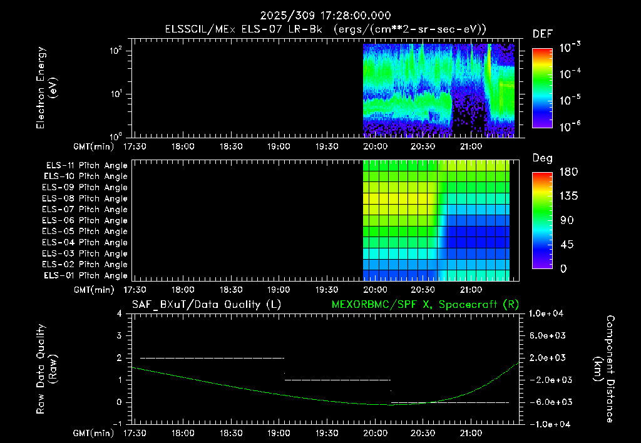The width and height of the screenshot is (641, 443).
Task: Click the ELS-10 Pitch Angle row label
Action: click(86, 176)
